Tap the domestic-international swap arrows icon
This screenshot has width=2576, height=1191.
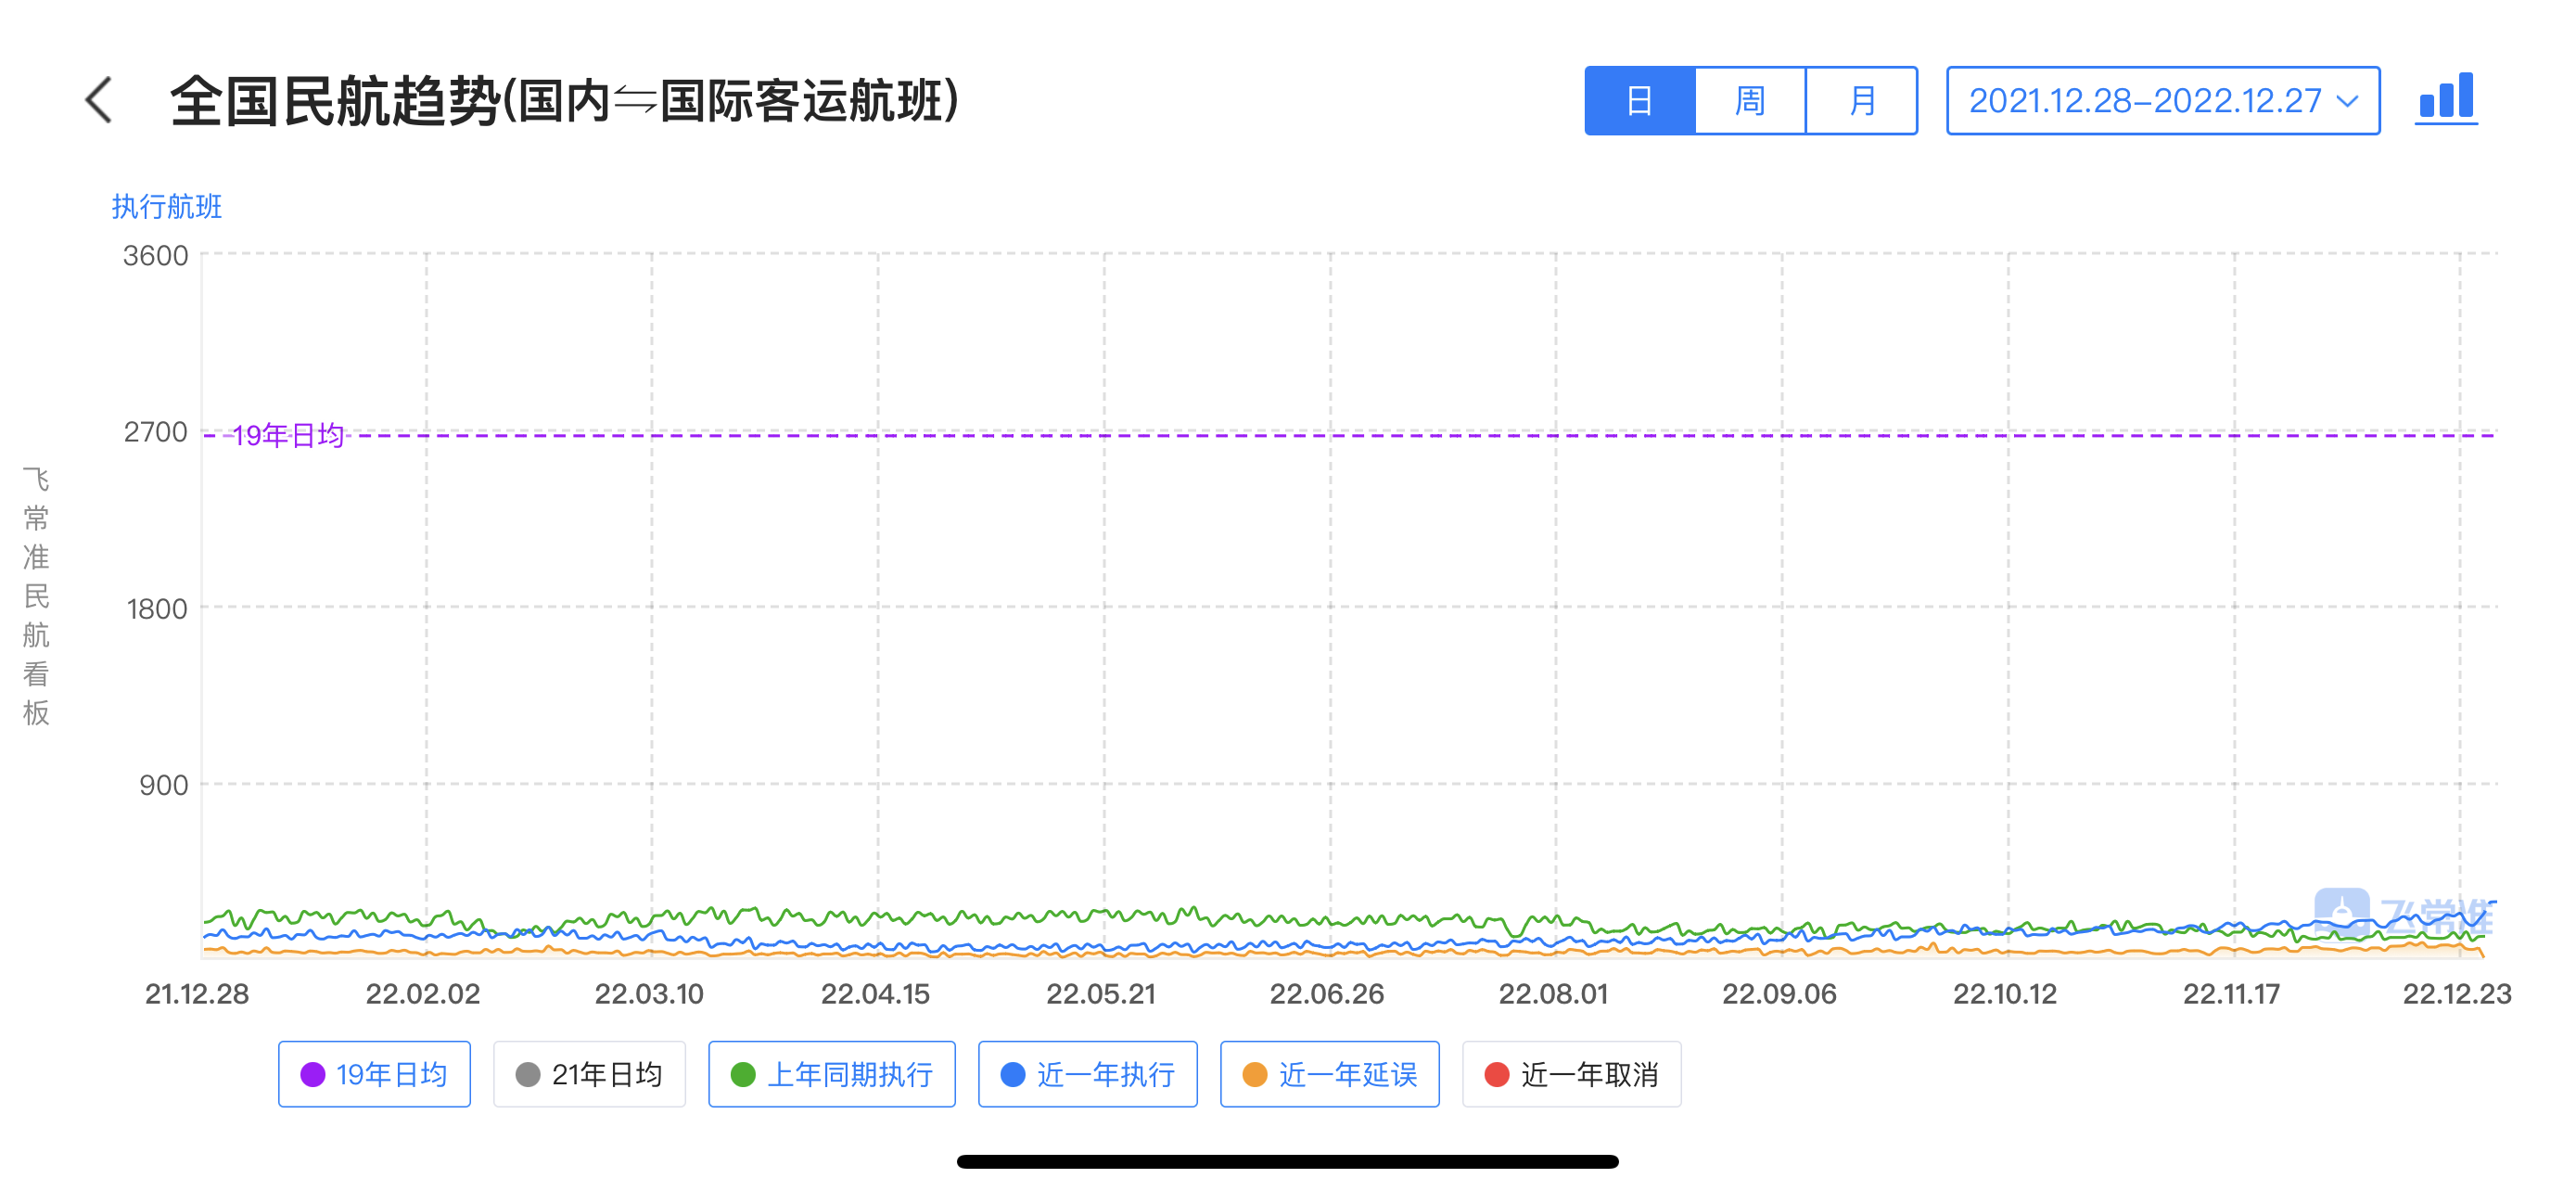click(x=634, y=101)
